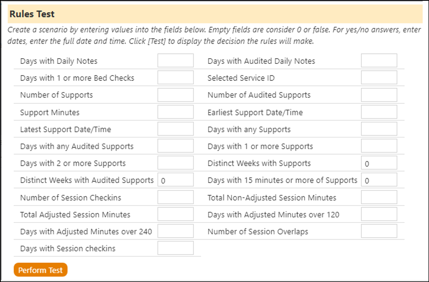Focus the Number of Session Checkins input
The height and width of the screenshot is (282, 429).
(176, 197)
